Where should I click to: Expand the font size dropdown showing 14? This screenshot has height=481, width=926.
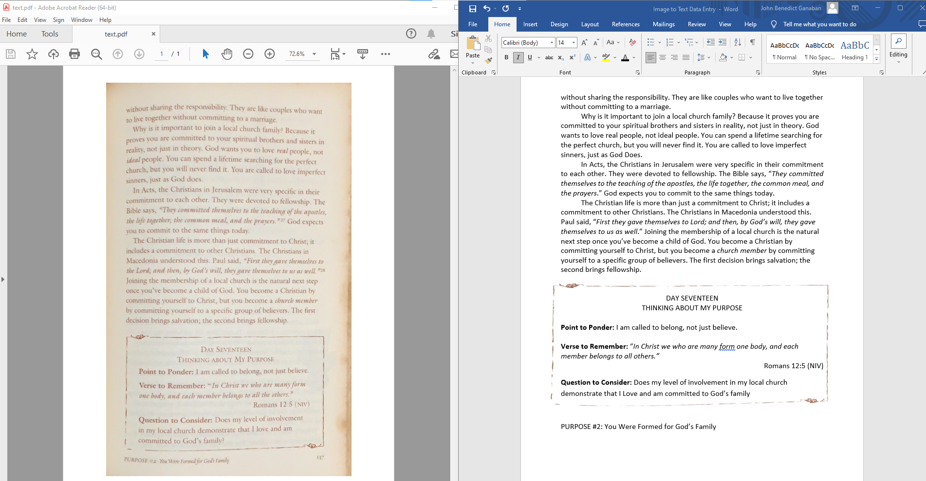[x=574, y=43]
